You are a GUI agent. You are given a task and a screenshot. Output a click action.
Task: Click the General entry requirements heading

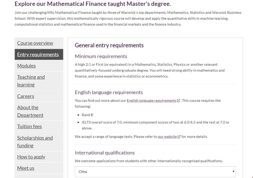point(109,45)
